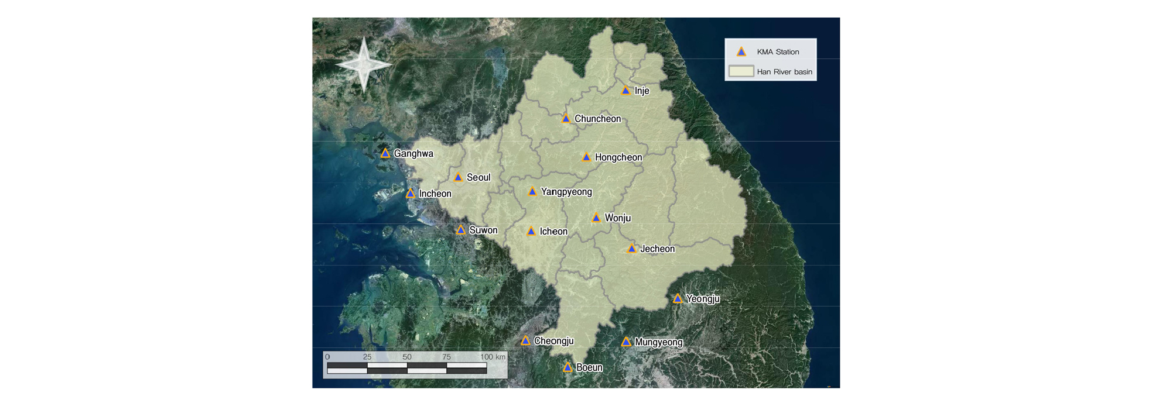Viewport: 1176px width, 403px height.
Task: Select the Wonju station triangle marker
Action: (596, 218)
